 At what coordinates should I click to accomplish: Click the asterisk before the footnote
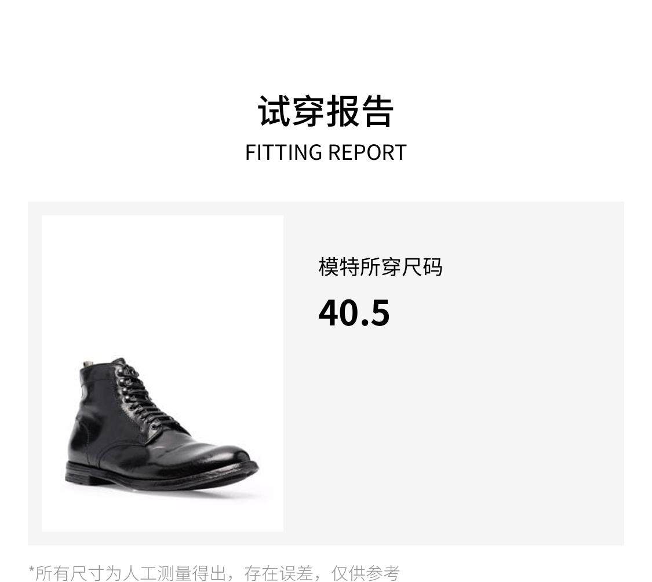tap(31, 569)
